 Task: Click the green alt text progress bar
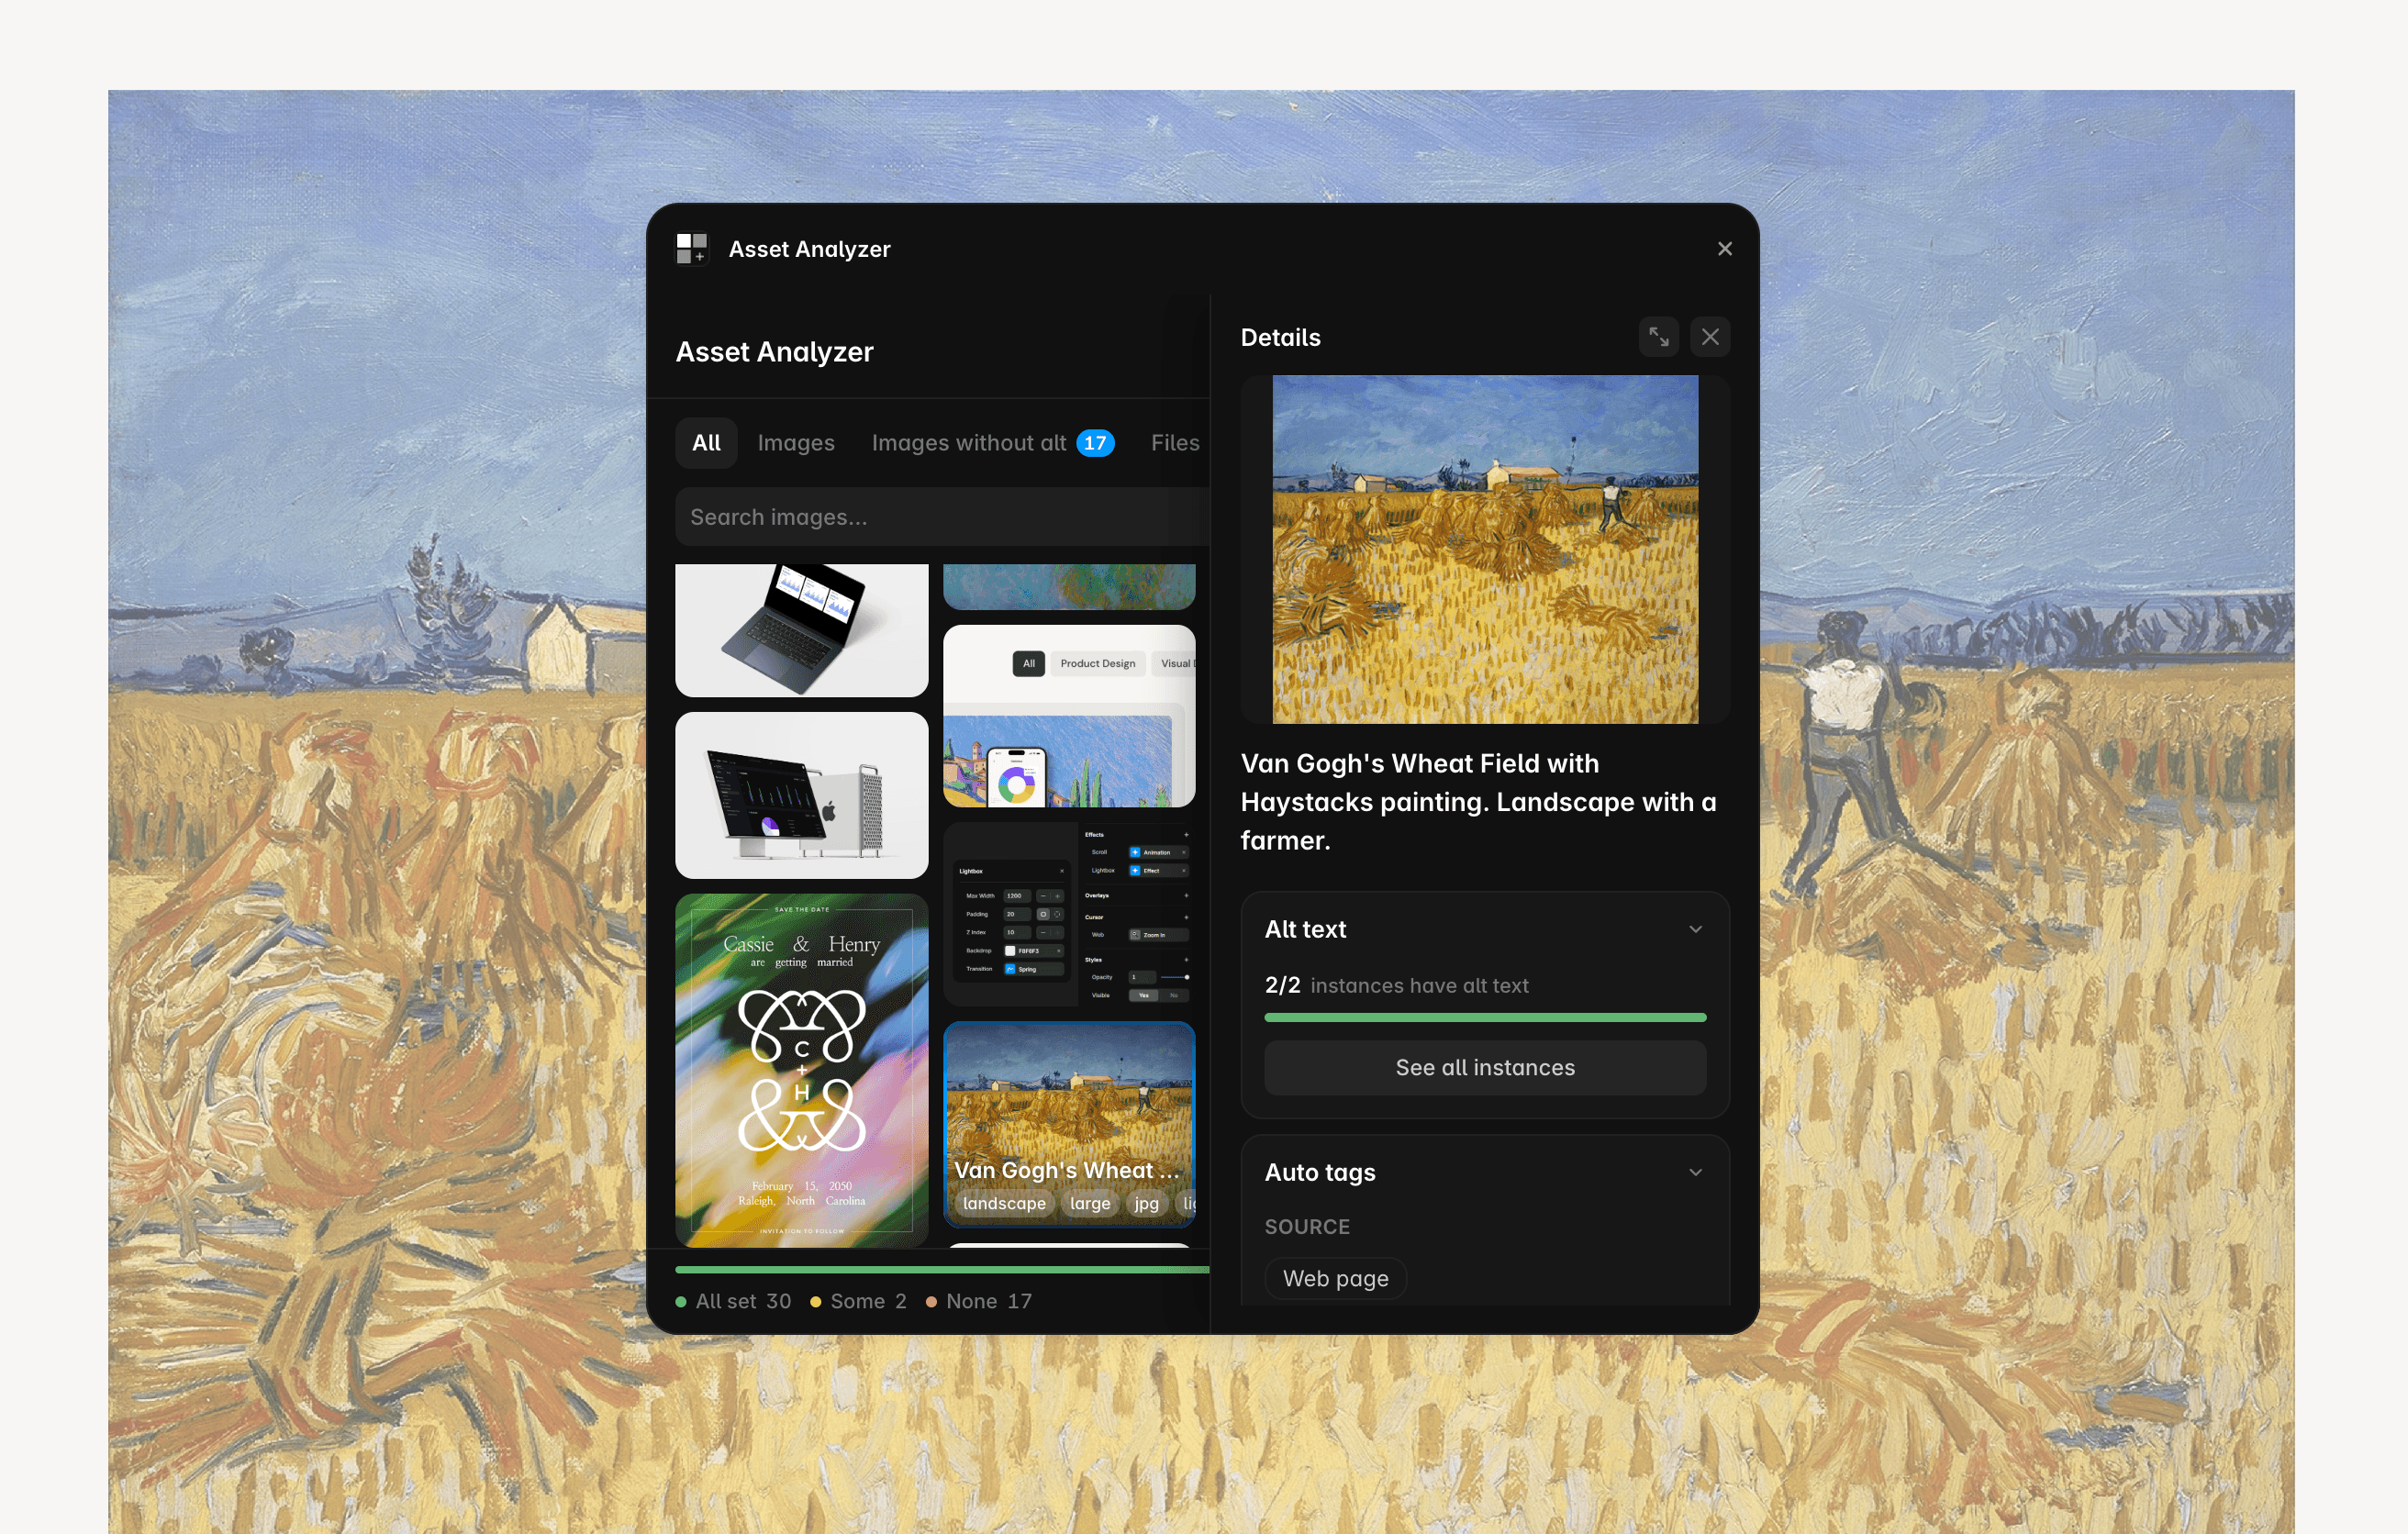1485,1018
